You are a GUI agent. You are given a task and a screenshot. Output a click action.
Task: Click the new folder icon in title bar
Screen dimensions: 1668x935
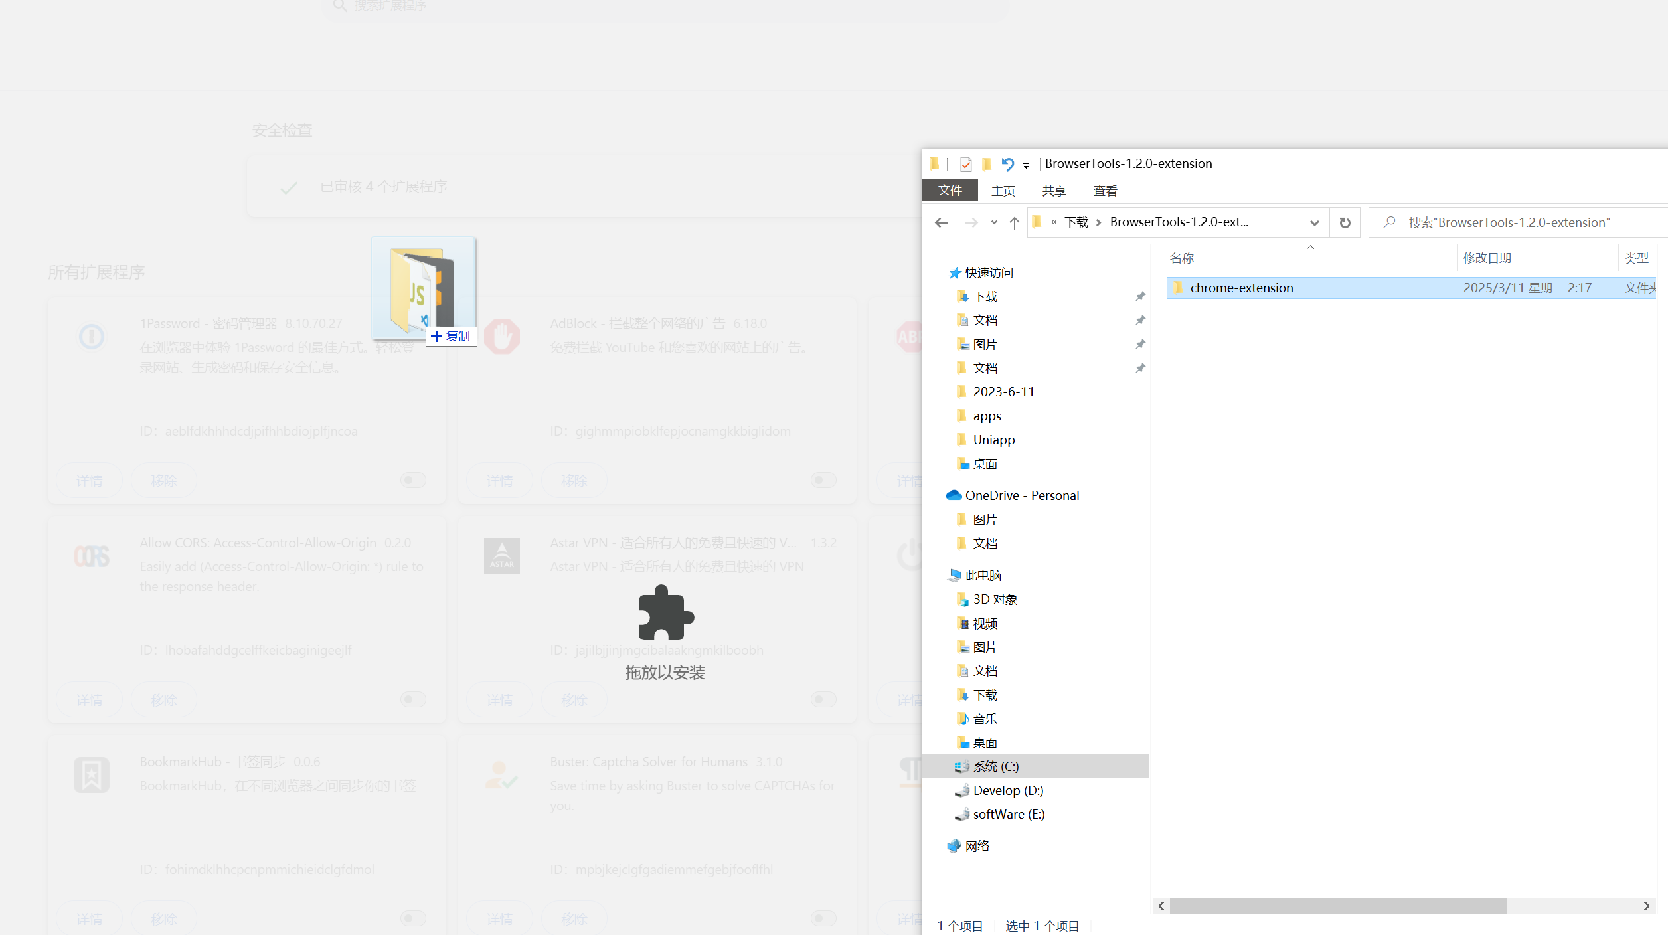tap(987, 164)
